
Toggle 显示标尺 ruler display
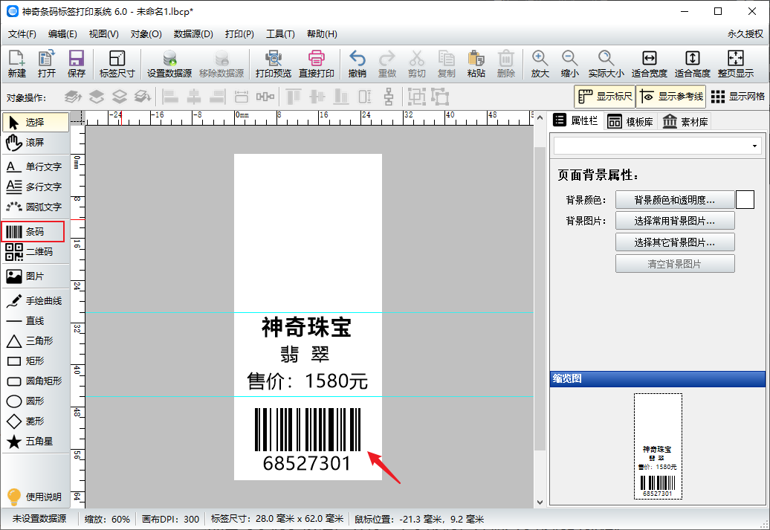pyautogui.click(x=604, y=97)
